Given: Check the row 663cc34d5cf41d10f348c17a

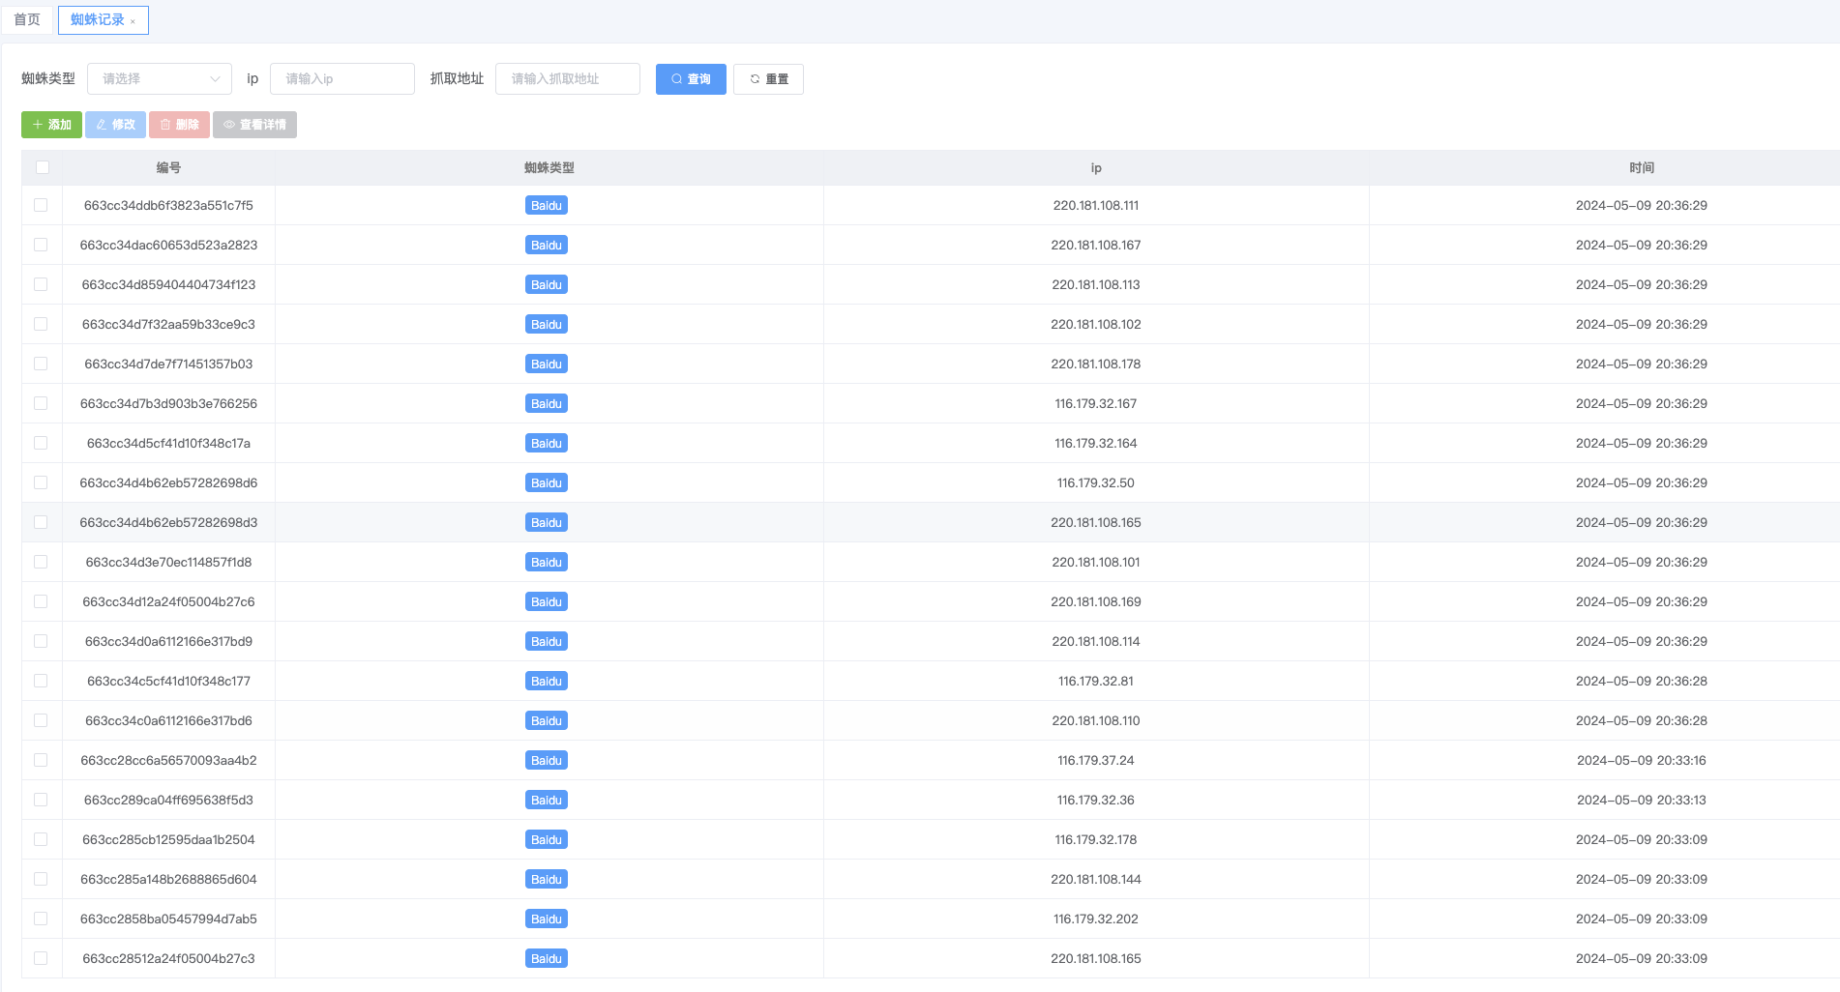Looking at the screenshot, I should click(x=41, y=443).
